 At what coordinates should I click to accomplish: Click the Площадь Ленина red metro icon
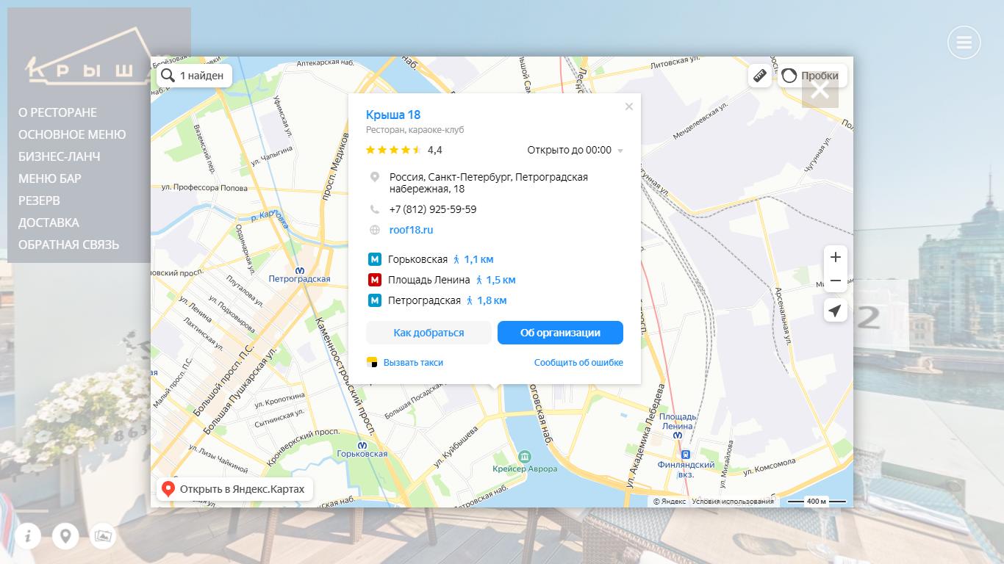(375, 280)
